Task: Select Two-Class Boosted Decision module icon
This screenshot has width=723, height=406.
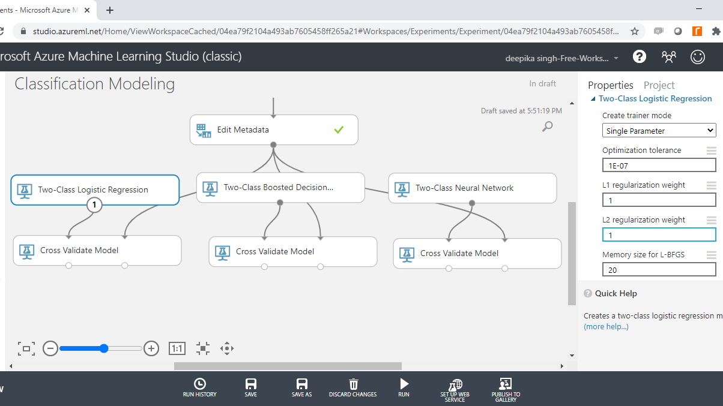Action: [x=210, y=188]
